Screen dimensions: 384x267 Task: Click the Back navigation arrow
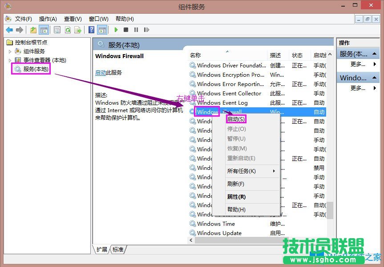click(x=10, y=30)
